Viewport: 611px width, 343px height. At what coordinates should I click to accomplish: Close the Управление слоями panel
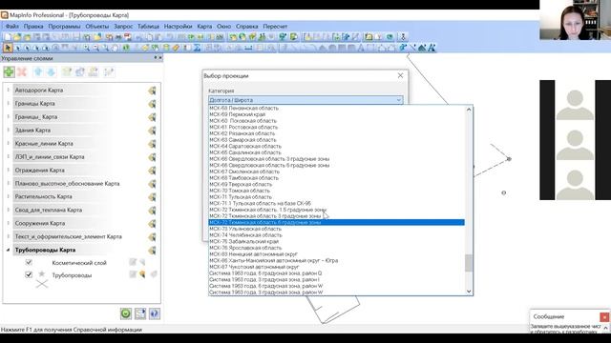(160, 57)
